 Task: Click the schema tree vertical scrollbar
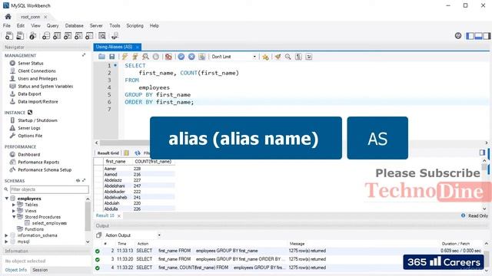click(x=88, y=216)
